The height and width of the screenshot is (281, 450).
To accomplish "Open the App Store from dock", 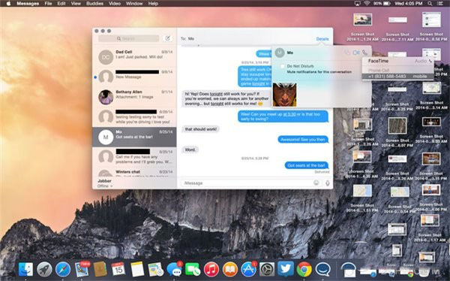I will point(248,269).
